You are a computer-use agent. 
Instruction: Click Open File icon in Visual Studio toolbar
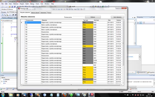pyautogui.click(x=10, y=7)
